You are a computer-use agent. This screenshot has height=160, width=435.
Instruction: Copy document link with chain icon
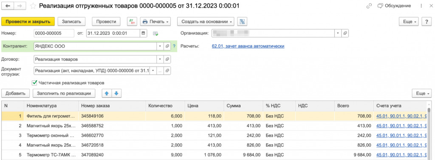pyautogui.click(x=369, y=6)
